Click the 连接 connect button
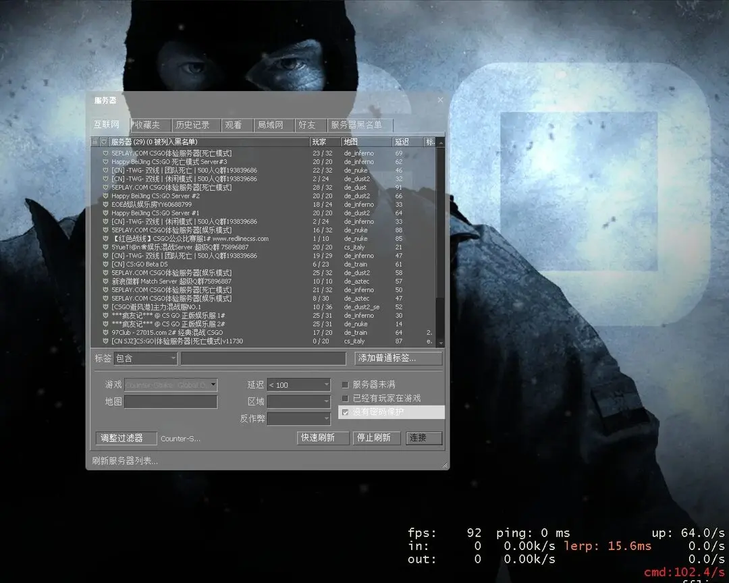The width and height of the screenshot is (729, 583). point(424,438)
